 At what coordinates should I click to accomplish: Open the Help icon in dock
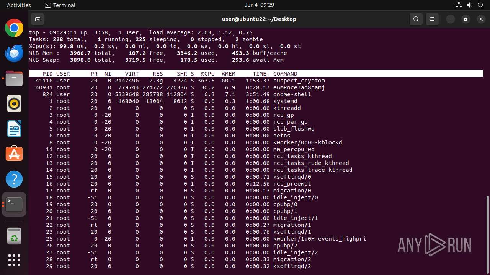(14, 179)
